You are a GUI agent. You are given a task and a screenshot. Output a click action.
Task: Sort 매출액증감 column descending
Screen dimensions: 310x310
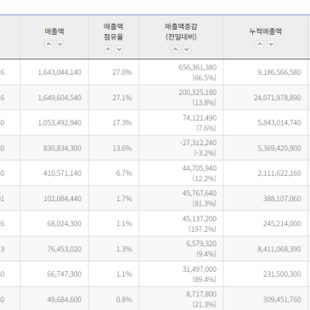tap(187, 49)
